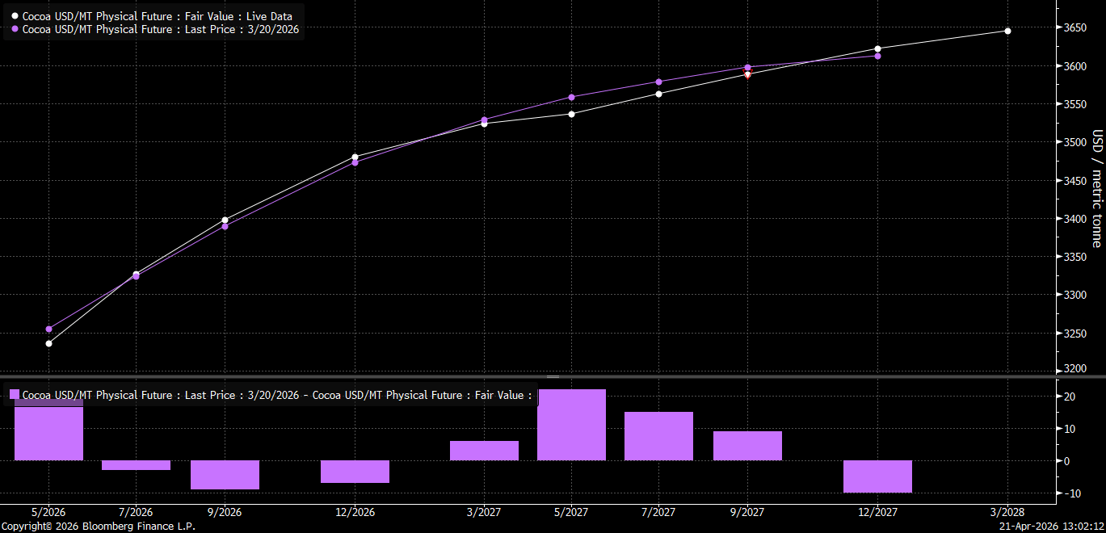This screenshot has width=1106, height=533.
Task: Click the purple Last Price point at 5/2026
Action: [x=48, y=329]
